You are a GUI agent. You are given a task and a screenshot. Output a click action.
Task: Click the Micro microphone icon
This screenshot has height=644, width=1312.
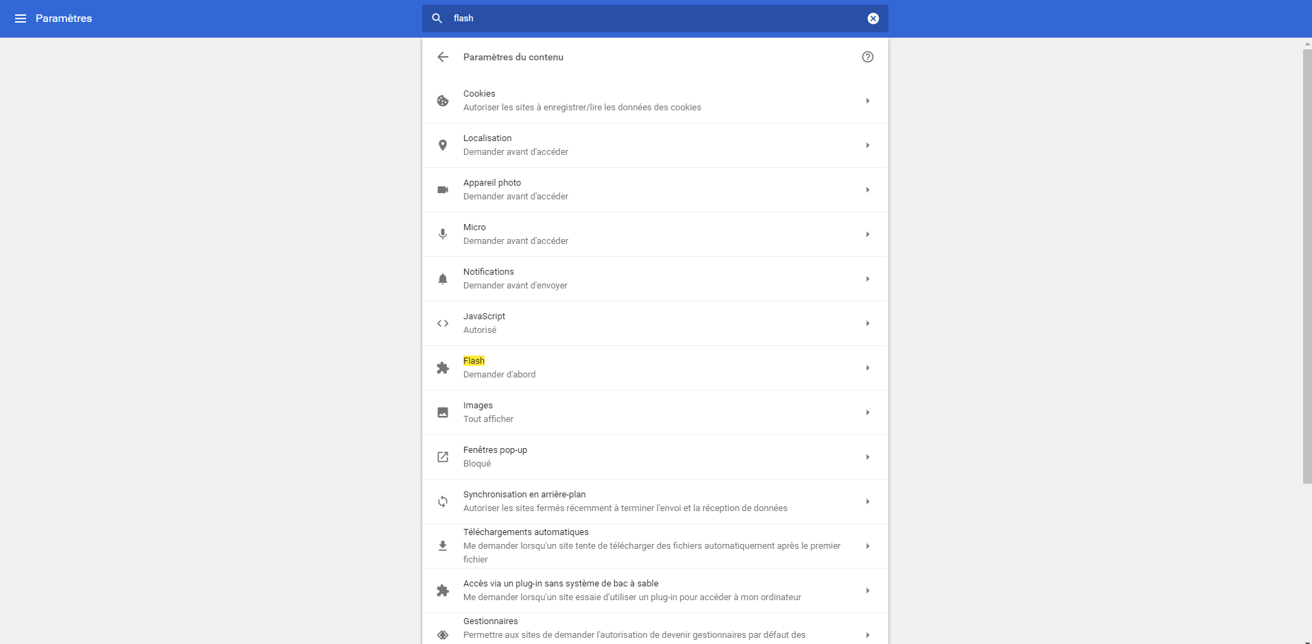point(443,234)
